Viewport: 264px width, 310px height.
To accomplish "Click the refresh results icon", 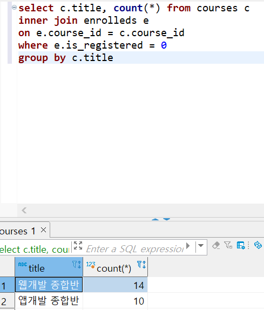I will (x=258, y=245).
